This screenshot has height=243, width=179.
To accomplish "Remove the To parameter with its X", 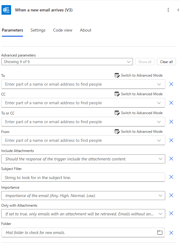I will click(171, 84).
